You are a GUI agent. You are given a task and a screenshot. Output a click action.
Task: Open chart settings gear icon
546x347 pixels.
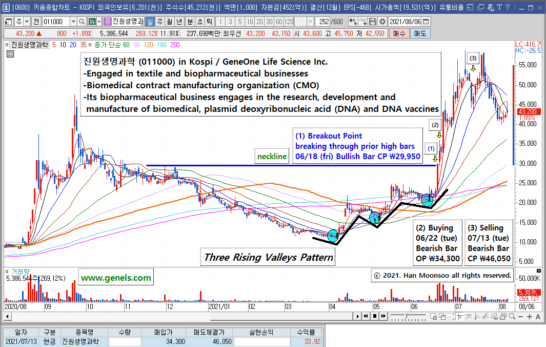pyautogui.click(x=382, y=22)
